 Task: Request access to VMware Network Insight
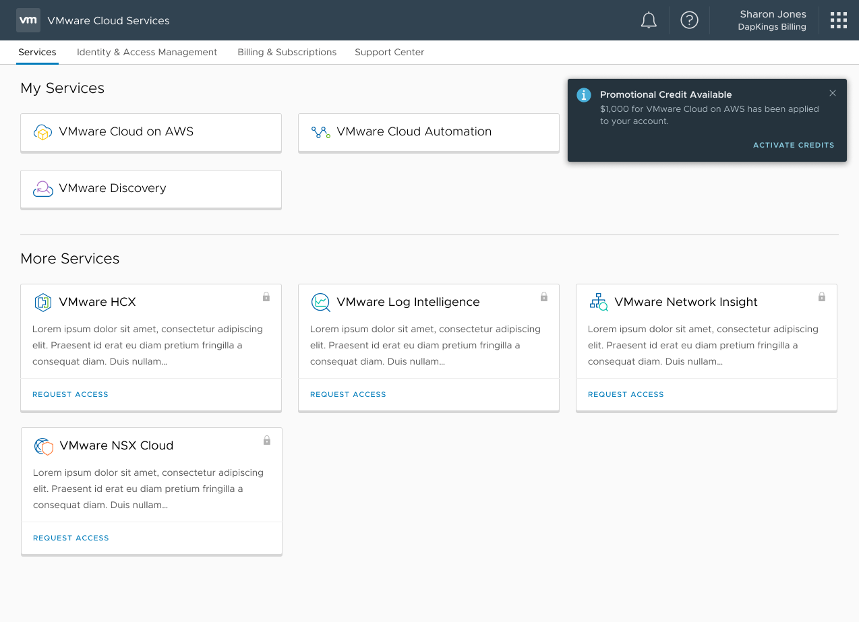click(626, 394)
